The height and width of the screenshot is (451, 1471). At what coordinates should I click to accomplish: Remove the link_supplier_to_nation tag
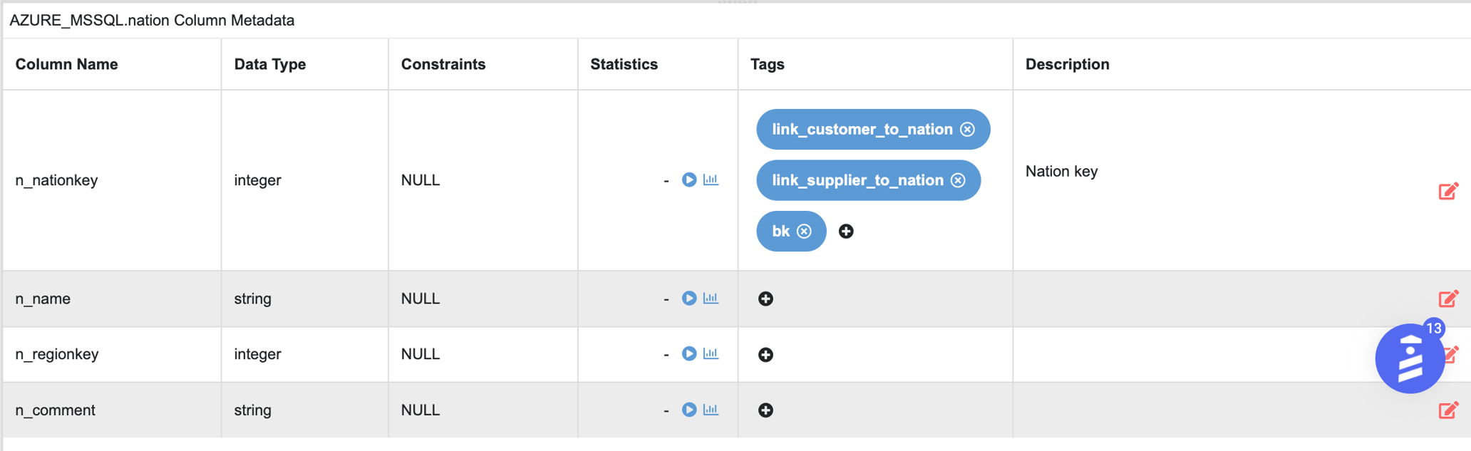[958, 180]
